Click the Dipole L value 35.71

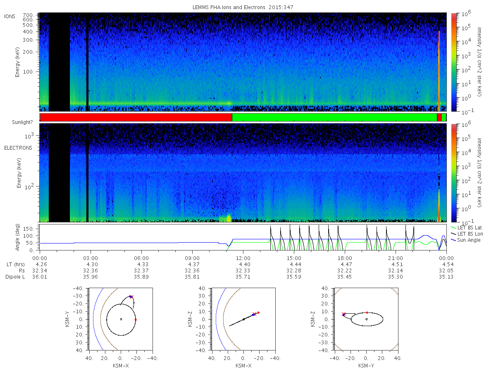click(243, 277)
